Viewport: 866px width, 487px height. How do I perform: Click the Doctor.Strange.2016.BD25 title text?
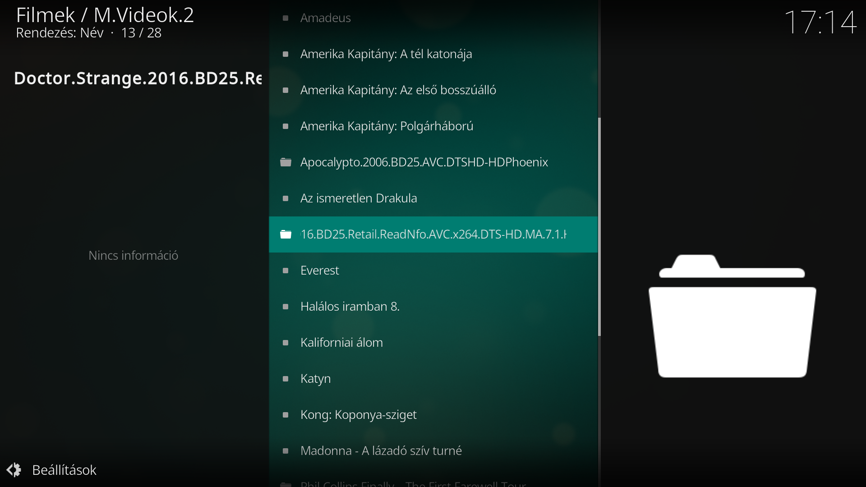(138, 78)
